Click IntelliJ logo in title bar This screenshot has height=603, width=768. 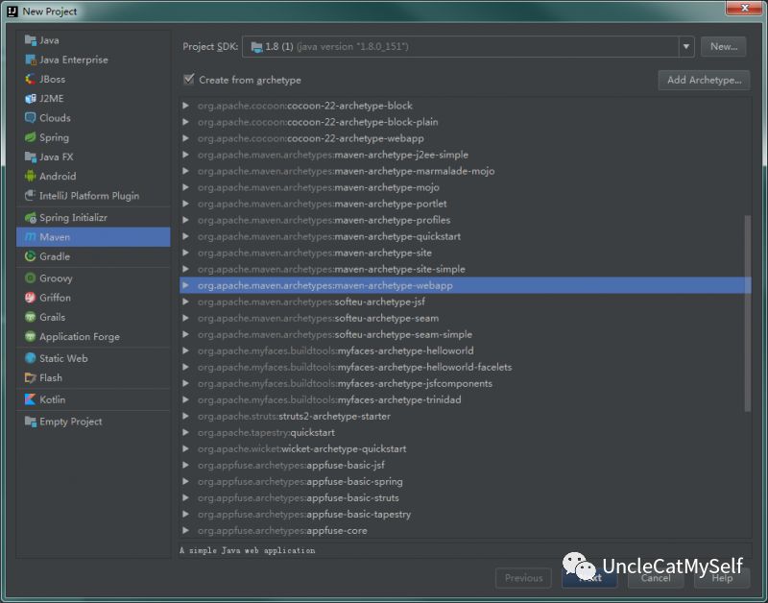pyautogui.click(x=12, y=11)
